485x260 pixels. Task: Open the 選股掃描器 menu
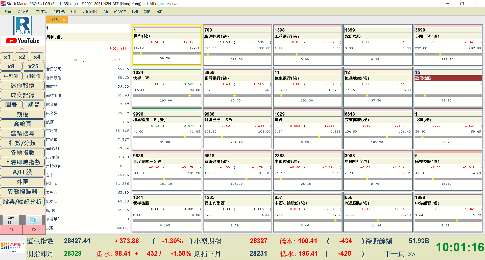pyautogui.click(x=90, y=12)
